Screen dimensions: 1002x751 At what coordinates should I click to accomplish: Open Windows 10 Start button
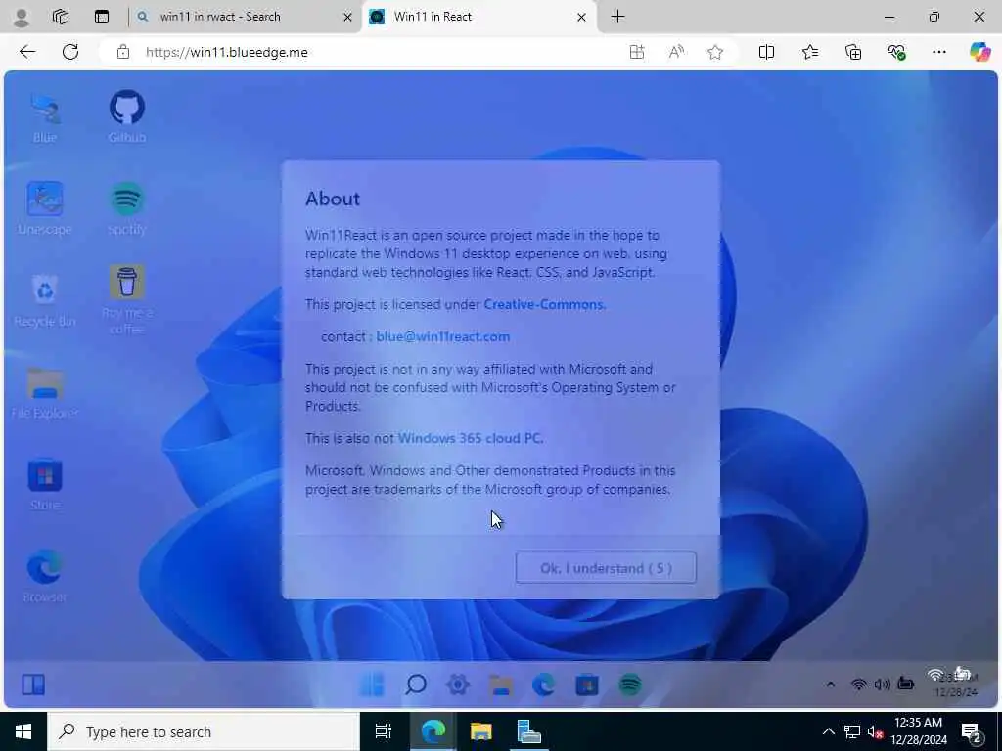click(23, 731)
